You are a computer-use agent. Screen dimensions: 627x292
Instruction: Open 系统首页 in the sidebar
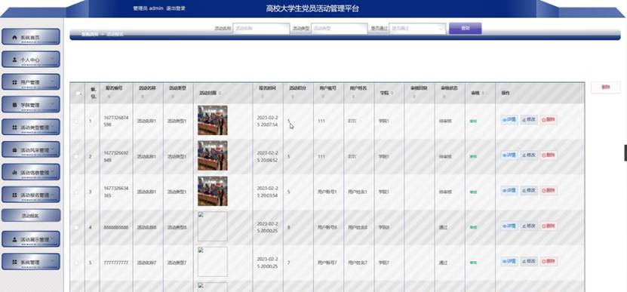[x=31, y=37]
